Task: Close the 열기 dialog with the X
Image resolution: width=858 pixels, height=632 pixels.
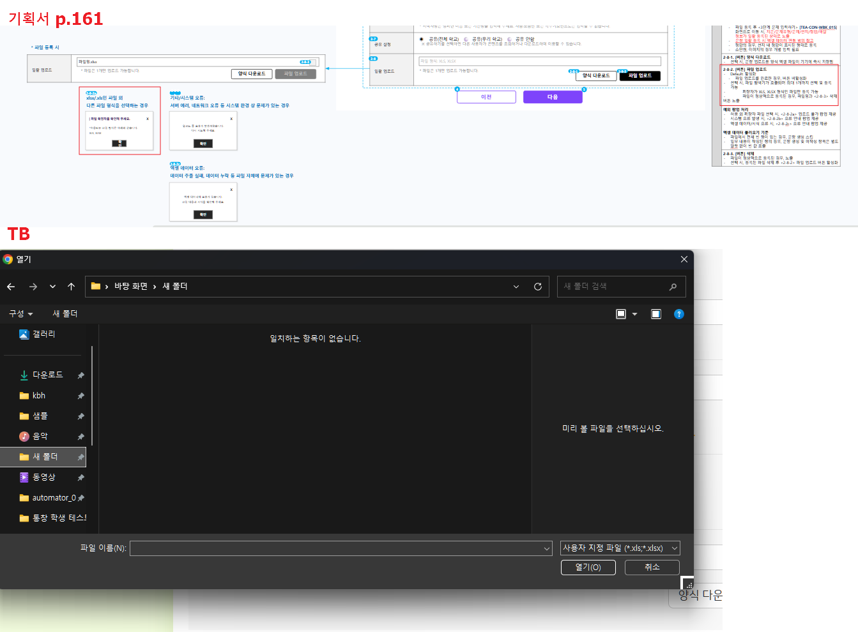Action: click(684, 259)
